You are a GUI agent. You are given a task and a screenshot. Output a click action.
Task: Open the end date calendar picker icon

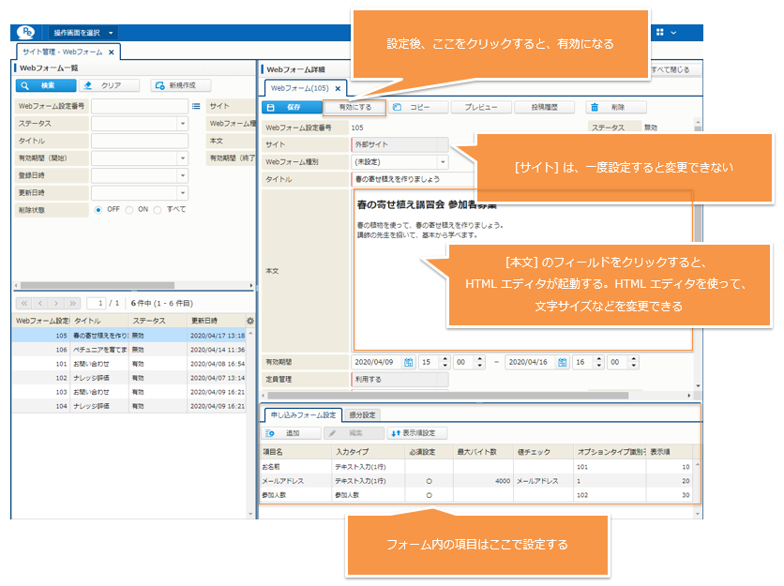coord(561,362)
